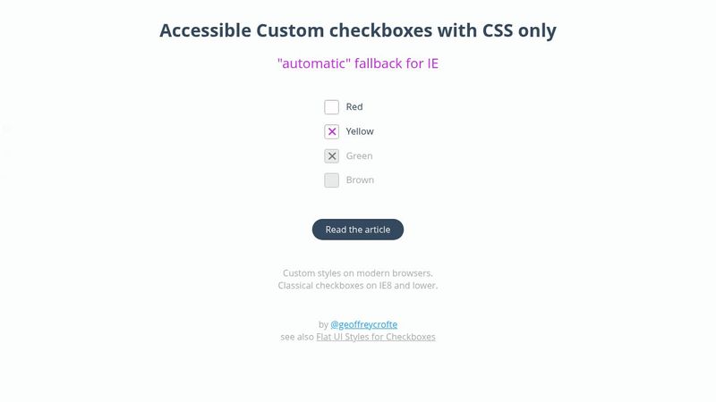Open the Read the article button

(x=358, y=230)
